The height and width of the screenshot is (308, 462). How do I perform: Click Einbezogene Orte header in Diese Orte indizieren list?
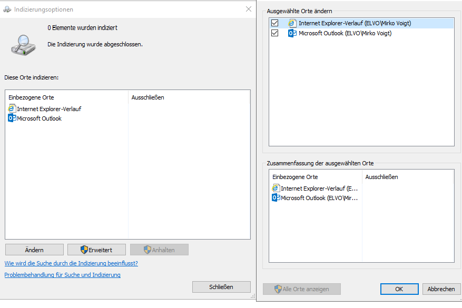(31, 97)
